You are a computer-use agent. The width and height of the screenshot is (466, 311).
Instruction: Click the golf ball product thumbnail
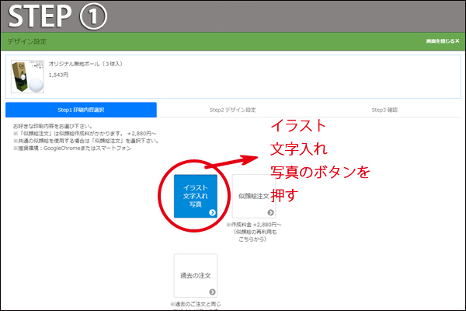coord(27,76)
